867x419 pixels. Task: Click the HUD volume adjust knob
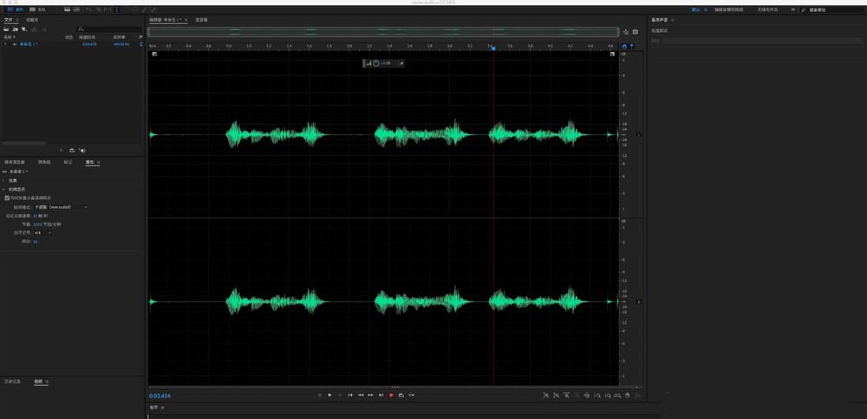tap(376, 63)
